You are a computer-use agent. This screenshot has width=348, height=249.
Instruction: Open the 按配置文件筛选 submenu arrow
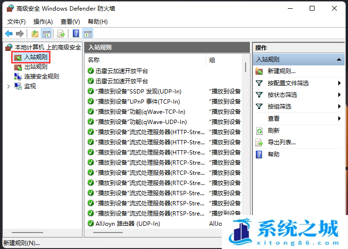point(339,83)
